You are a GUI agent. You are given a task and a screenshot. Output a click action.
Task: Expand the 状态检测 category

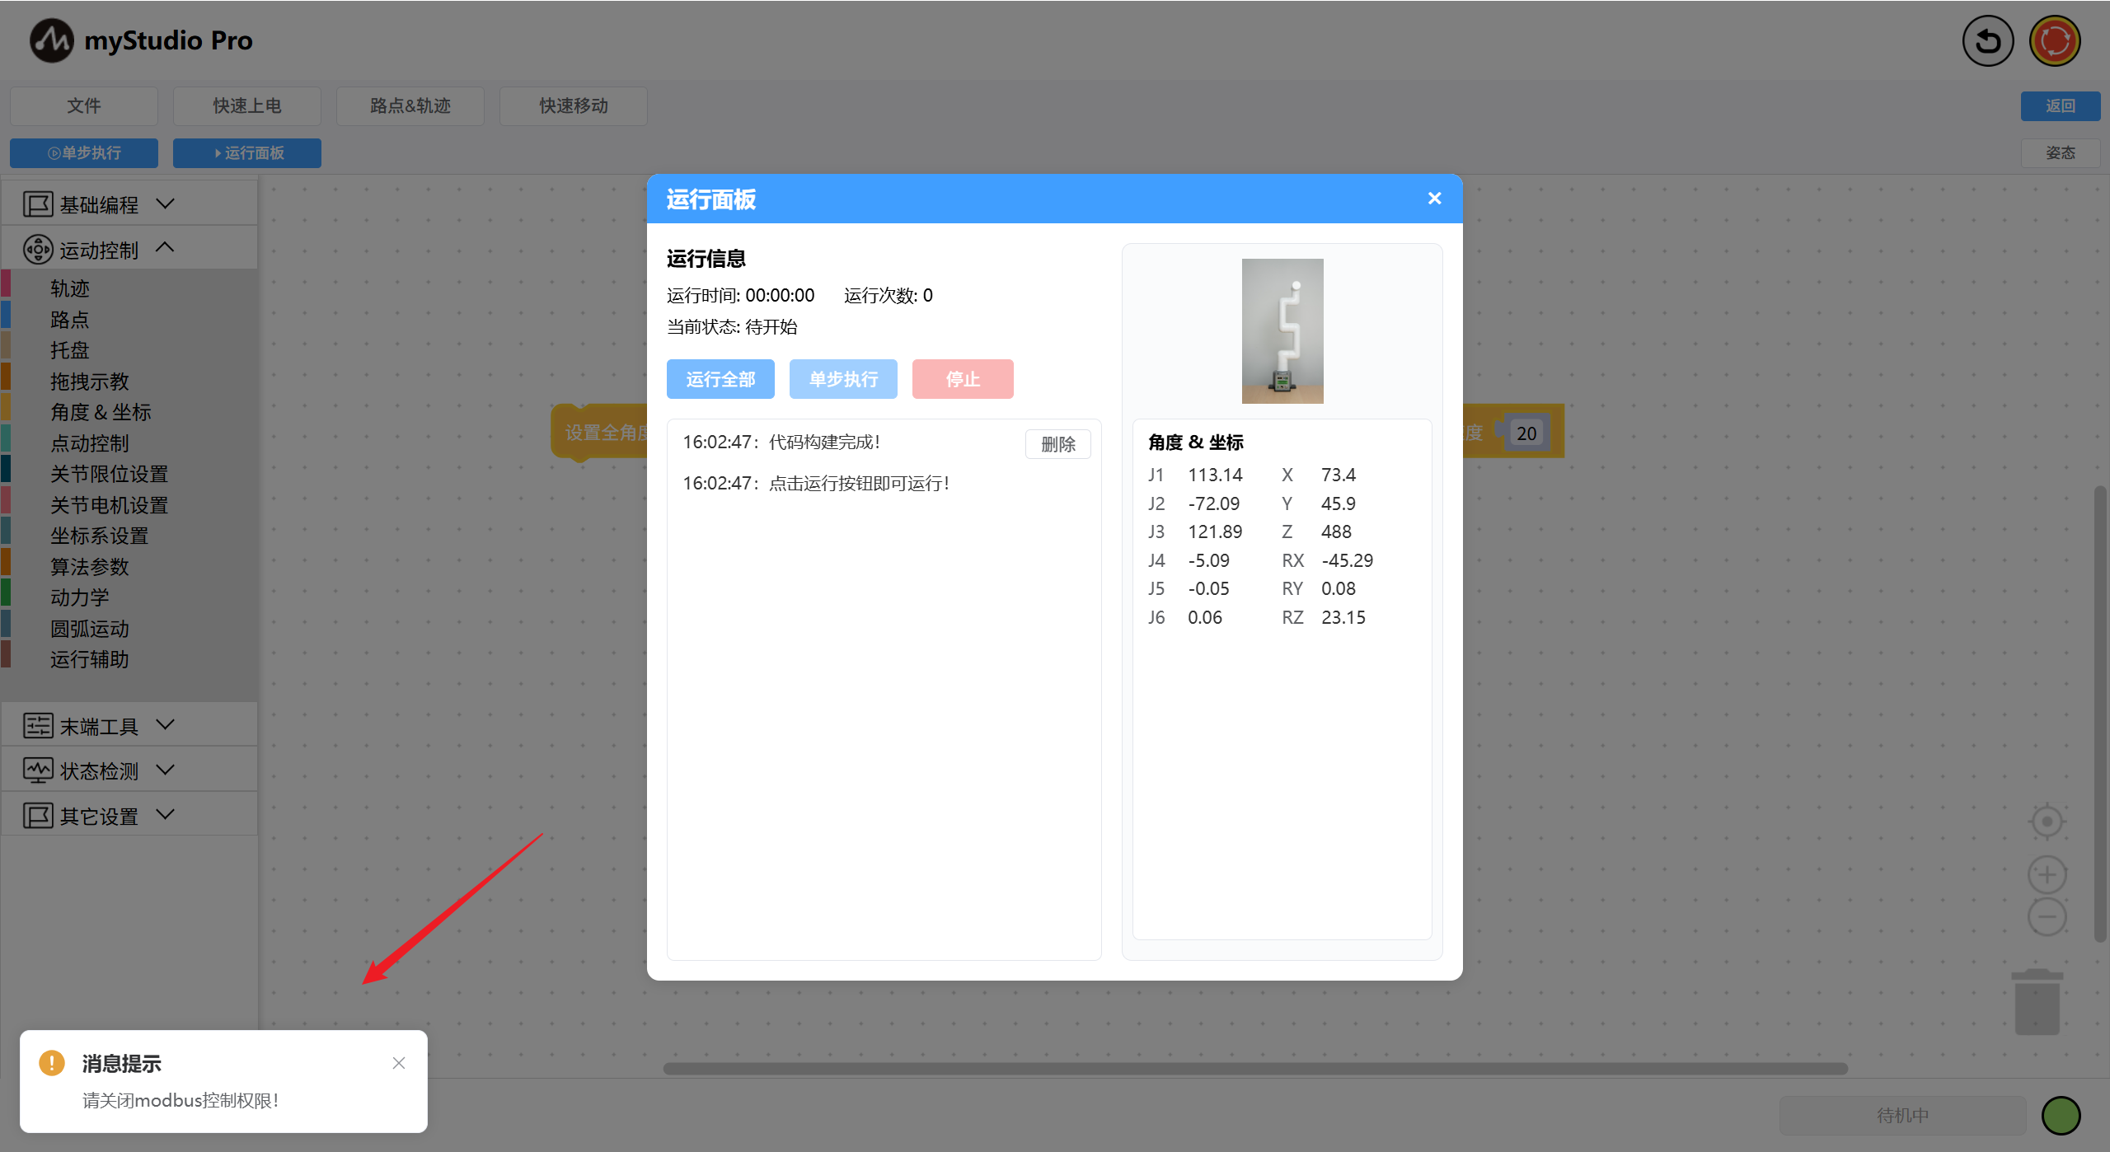coord(165,770)
